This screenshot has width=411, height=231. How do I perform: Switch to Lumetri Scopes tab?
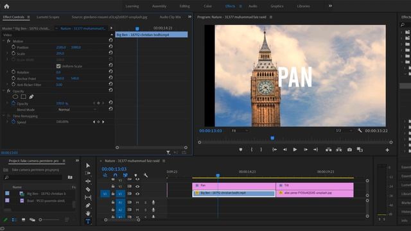48,17
